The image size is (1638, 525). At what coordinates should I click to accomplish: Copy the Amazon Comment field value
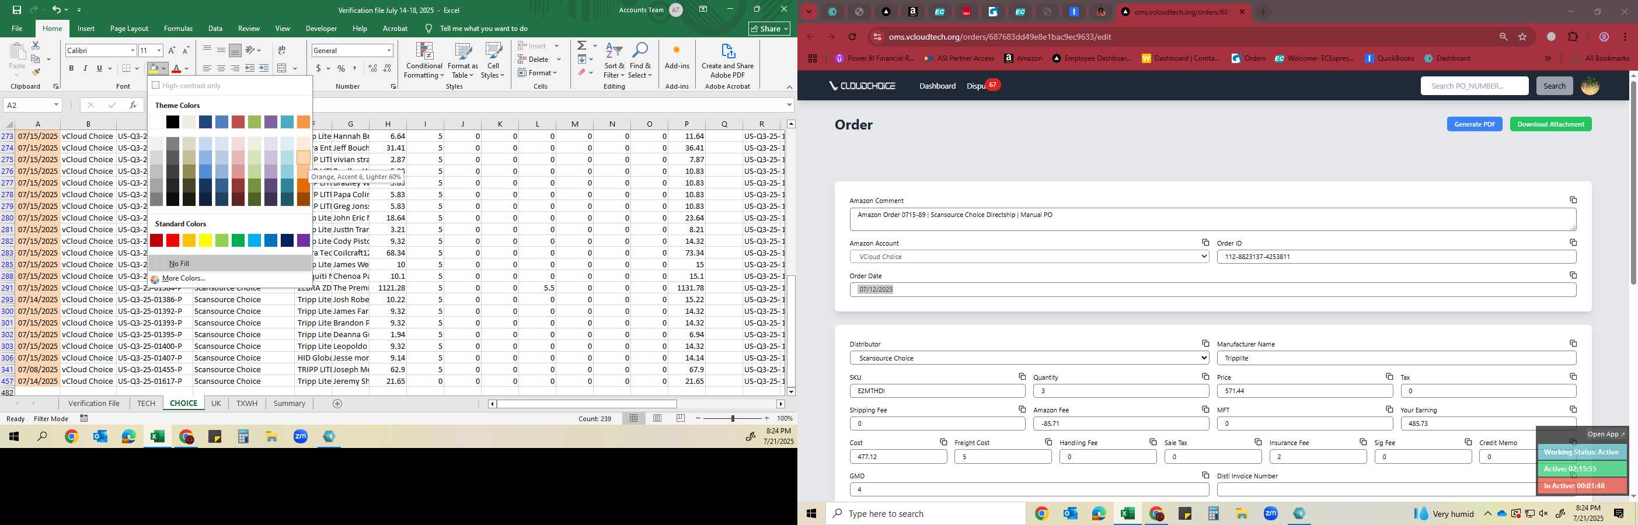coord(1573,199)
